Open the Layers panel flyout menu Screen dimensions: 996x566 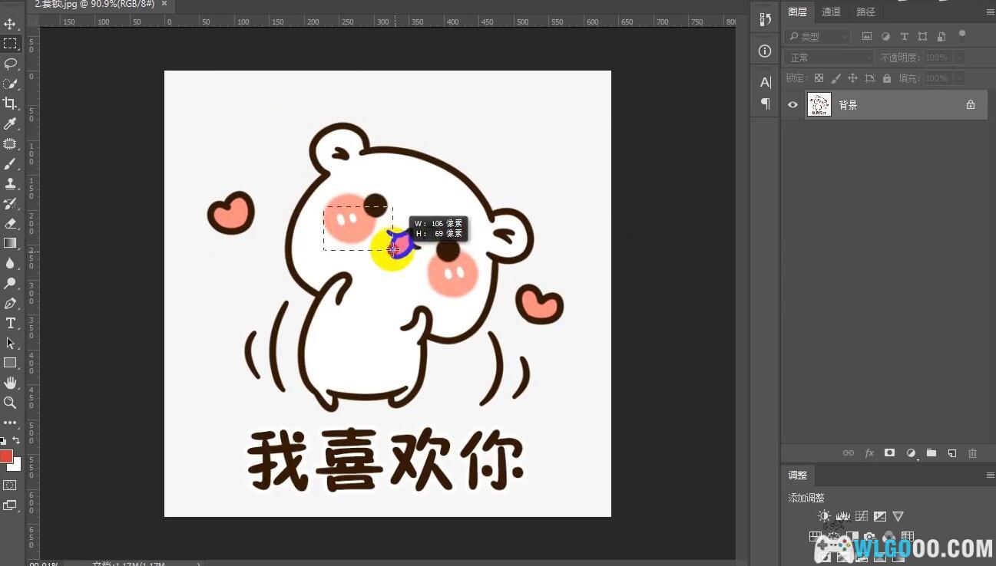[990, 12]
